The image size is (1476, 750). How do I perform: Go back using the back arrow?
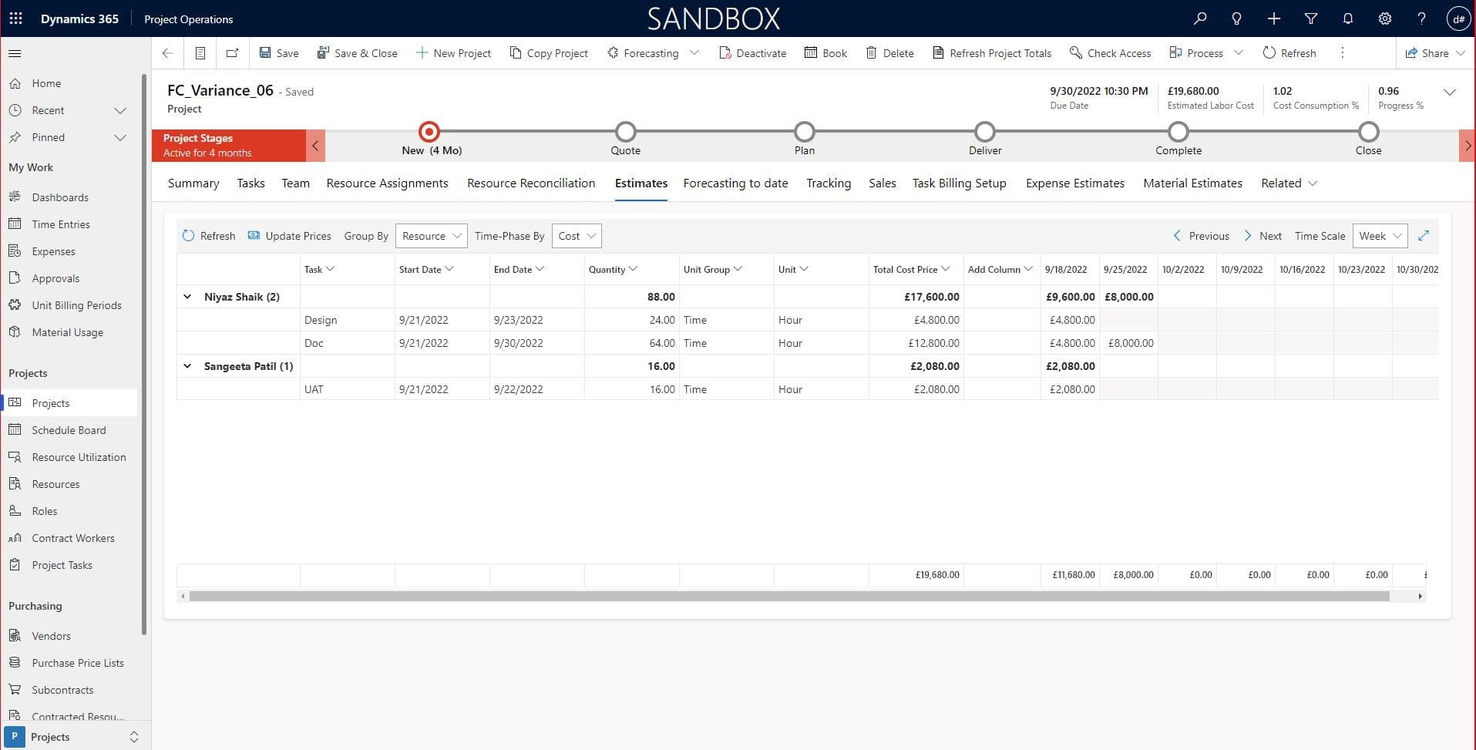click(x=167, y=53)
